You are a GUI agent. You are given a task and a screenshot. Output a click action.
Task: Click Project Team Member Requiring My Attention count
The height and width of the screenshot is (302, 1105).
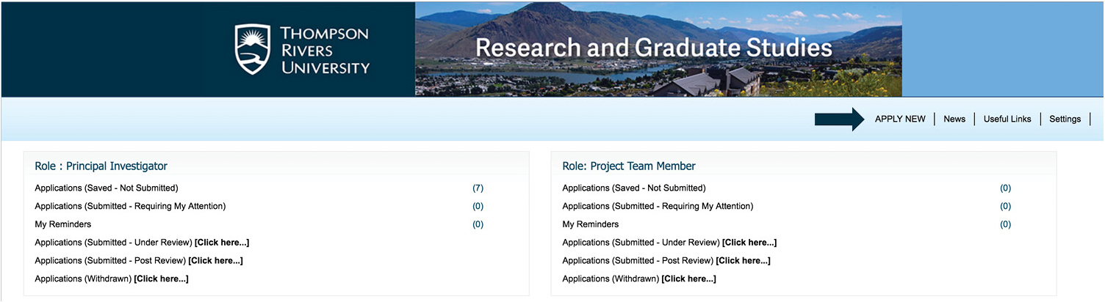point(1005,207)
